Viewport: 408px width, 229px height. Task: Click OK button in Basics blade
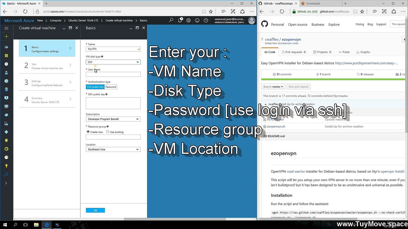pyautogui.click(x=95, y=210)
